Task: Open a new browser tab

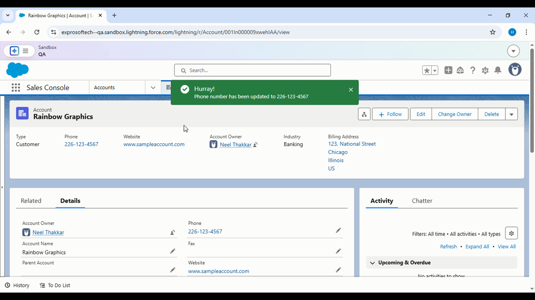Action: 114,16
